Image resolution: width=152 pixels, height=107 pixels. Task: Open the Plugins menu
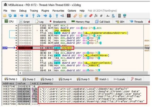[x=45, y=11]
